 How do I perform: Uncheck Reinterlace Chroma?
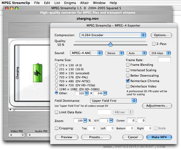(128, 81)
